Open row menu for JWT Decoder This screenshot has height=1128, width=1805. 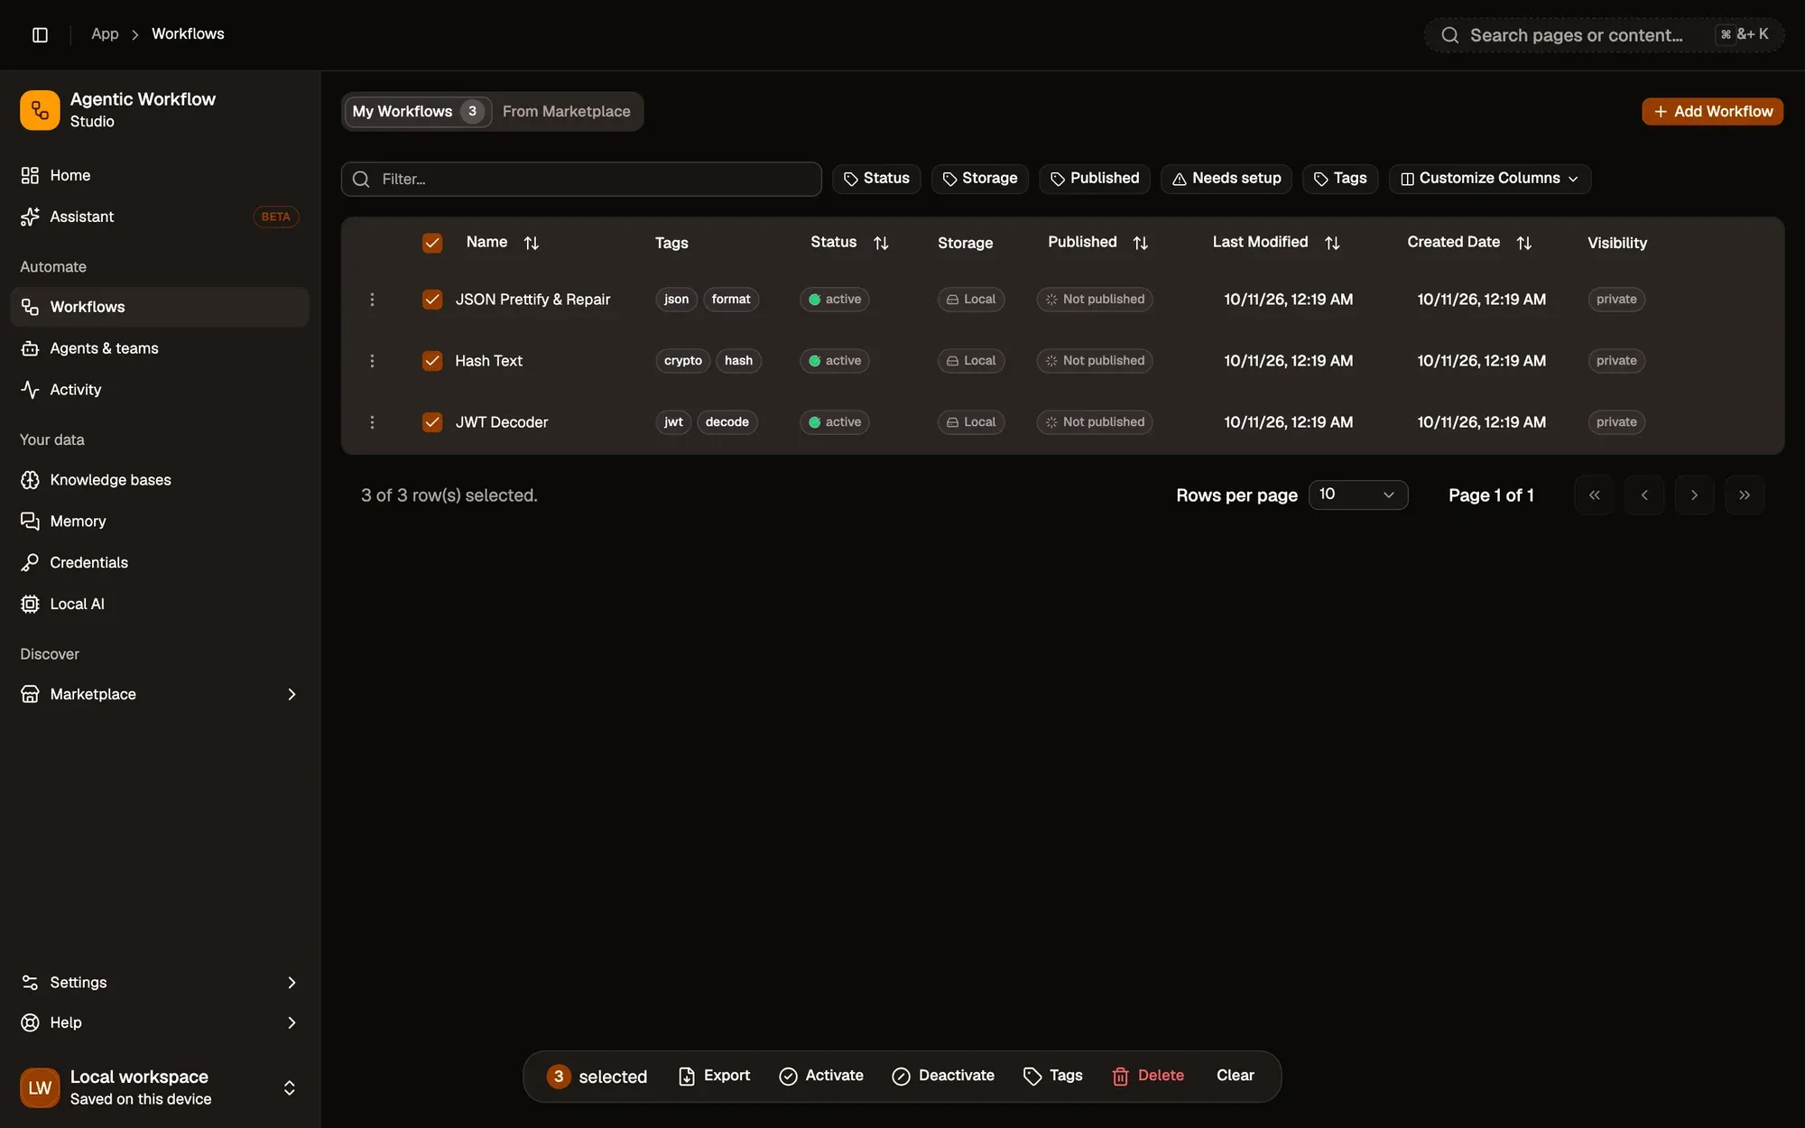coord(372,422)
